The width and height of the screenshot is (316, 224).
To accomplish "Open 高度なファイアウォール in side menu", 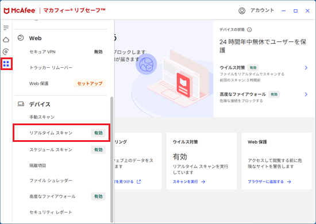I will (52, 196).
